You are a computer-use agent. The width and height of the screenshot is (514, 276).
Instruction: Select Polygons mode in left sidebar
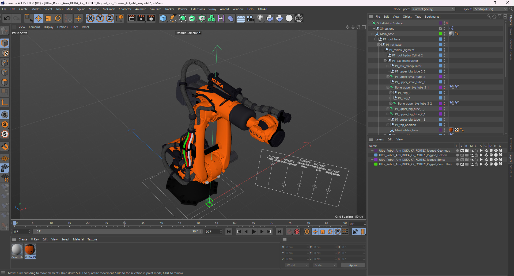point(5,82)
